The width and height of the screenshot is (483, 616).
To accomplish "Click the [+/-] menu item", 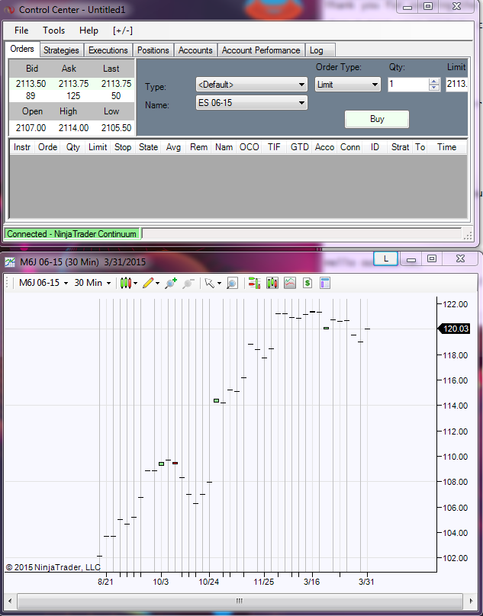I will [x=123, y=30].
